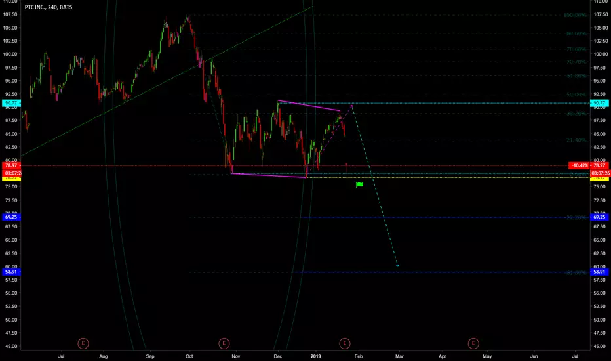611x361 pixels.
Task: Click the 72.50 tick on the left price scale
Action: (11, 200)
